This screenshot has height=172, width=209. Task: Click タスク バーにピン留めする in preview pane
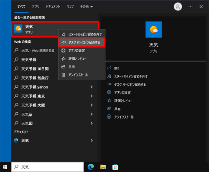tap(130, 84)
